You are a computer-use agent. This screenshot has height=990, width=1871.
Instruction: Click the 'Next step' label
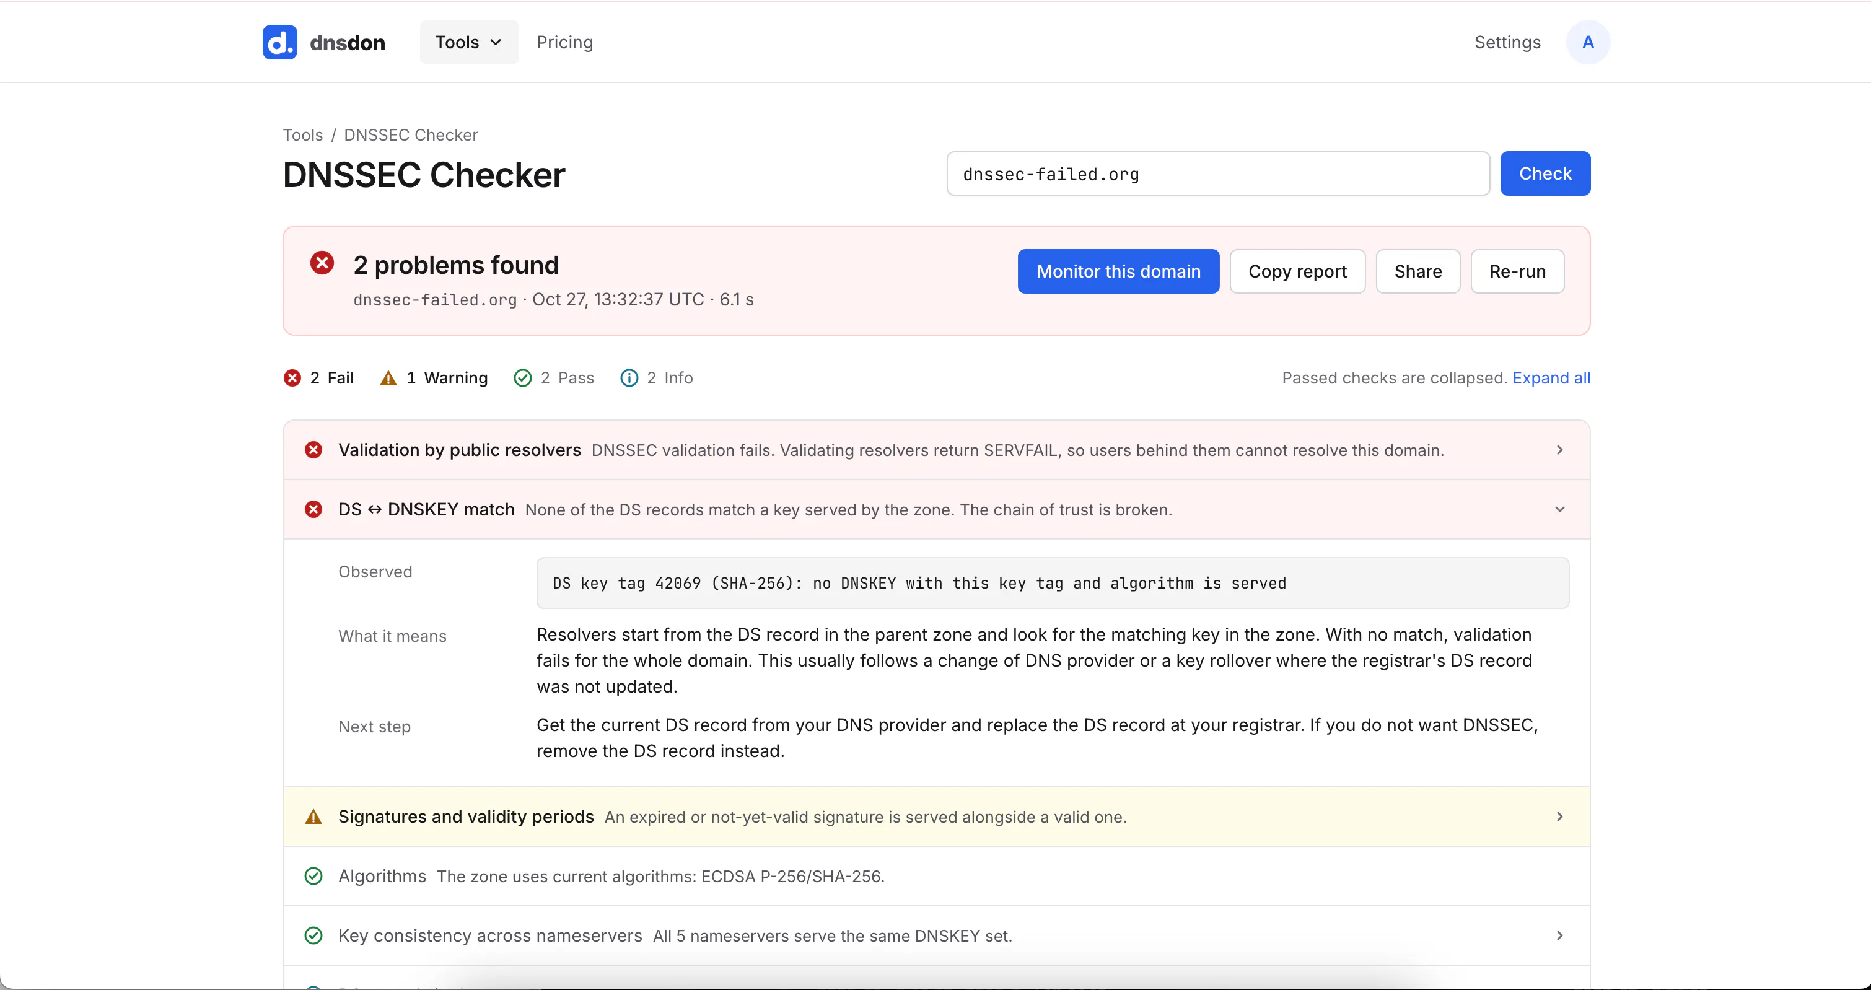[x=374, y=726]
